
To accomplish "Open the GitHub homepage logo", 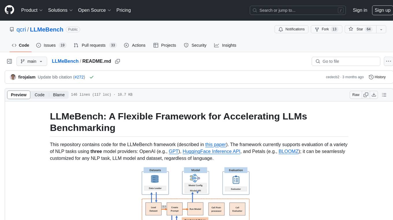I will click(x=9, y=10).
